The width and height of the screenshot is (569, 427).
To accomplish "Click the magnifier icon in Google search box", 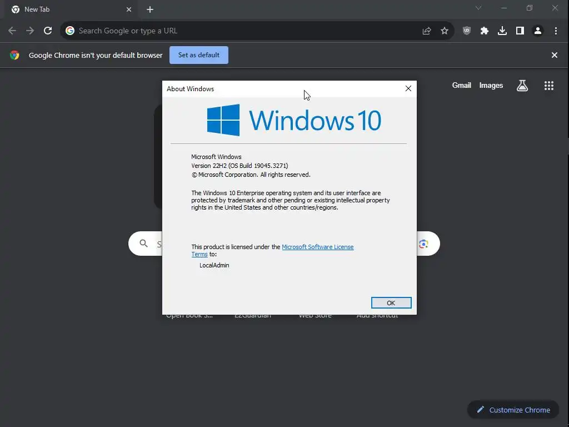I will (x=144, y=244).
